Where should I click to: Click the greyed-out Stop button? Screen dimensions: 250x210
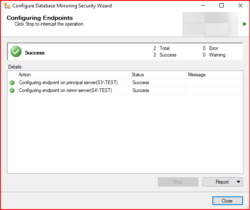pyautogui.click(x=177, y=182)
